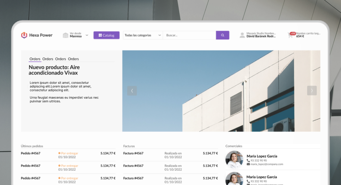Expand the Ver desde Manresa chevron
The width and height of the screenshot is (341, 185).
pos(87,35)
